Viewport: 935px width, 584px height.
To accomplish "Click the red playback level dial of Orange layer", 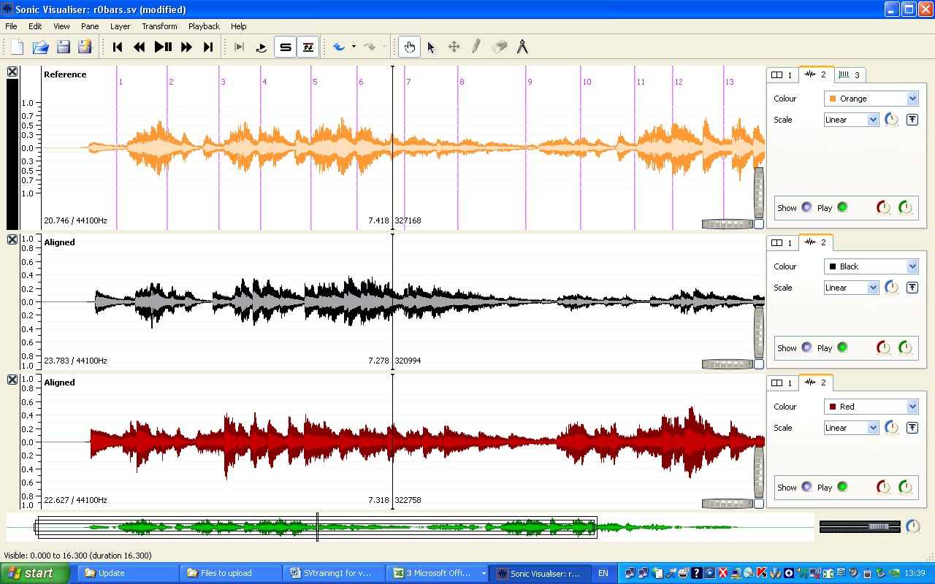I will click(884, 207).
